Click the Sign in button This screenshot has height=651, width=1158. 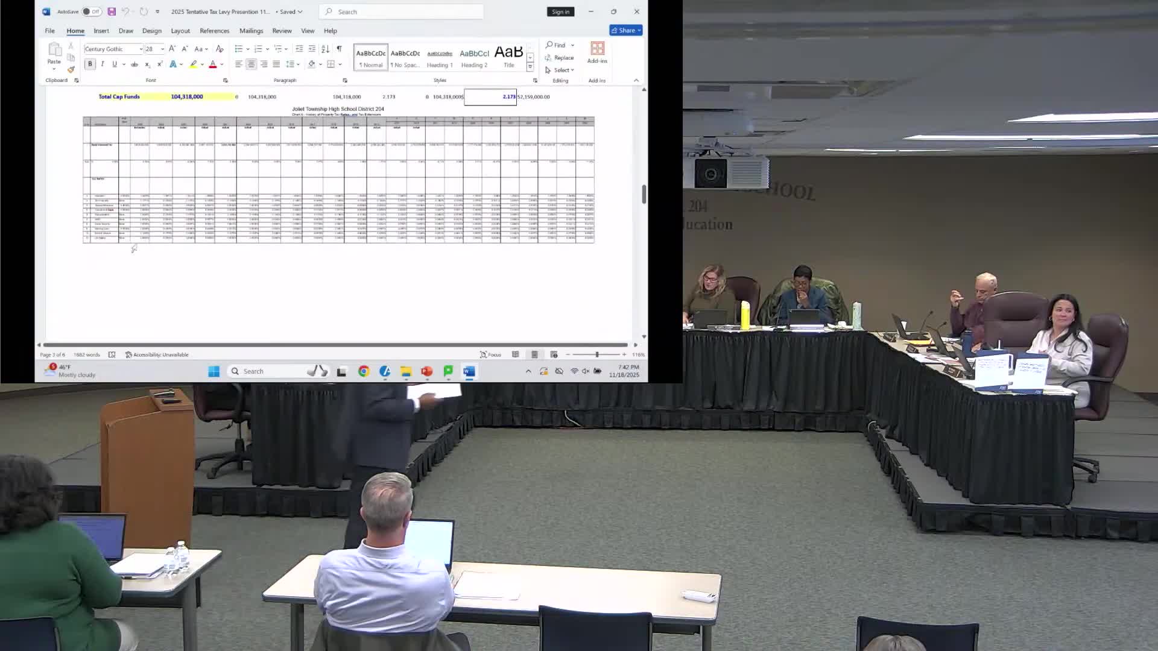(560, 11)
